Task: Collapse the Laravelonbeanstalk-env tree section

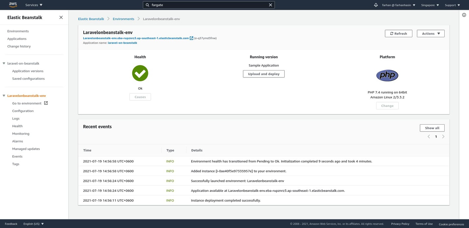Action: pos(3,96)
